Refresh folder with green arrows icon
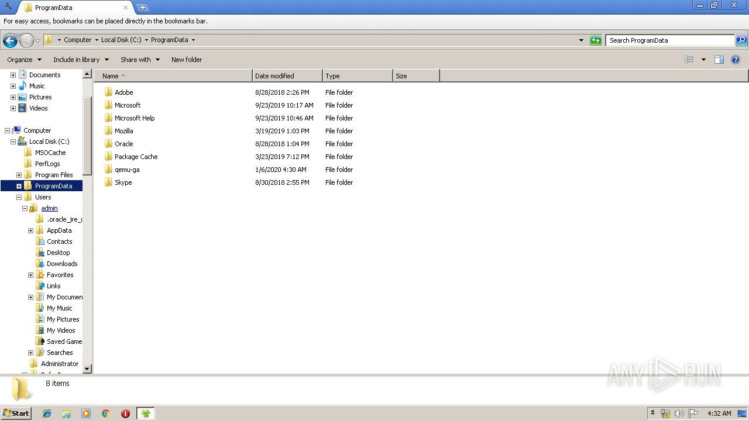Viewport: 749px width, 421px height. click(596, 40)
